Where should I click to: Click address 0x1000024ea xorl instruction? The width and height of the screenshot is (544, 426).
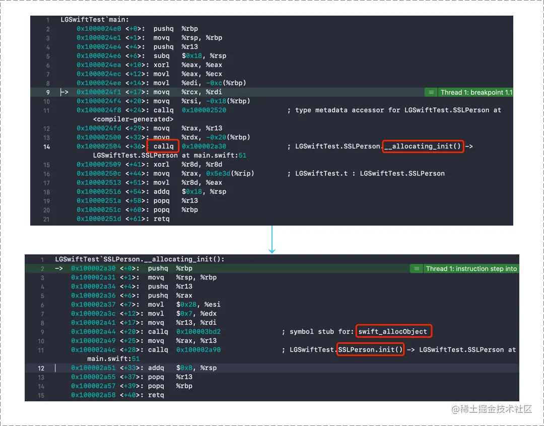pos(99,64)
